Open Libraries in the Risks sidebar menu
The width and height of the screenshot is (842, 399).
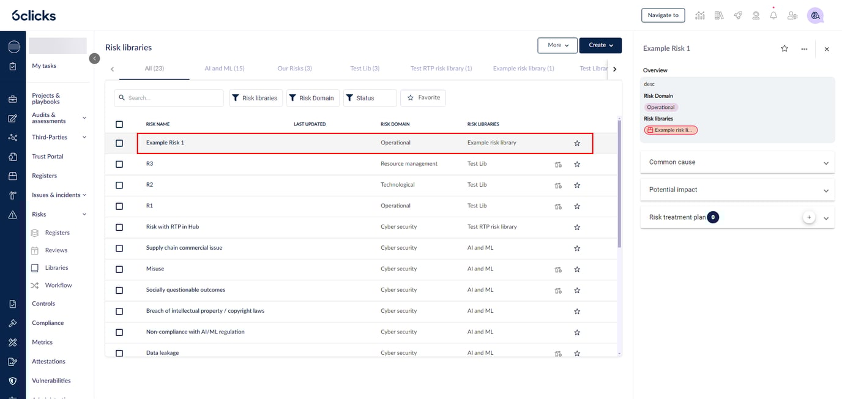click(56, 268)
